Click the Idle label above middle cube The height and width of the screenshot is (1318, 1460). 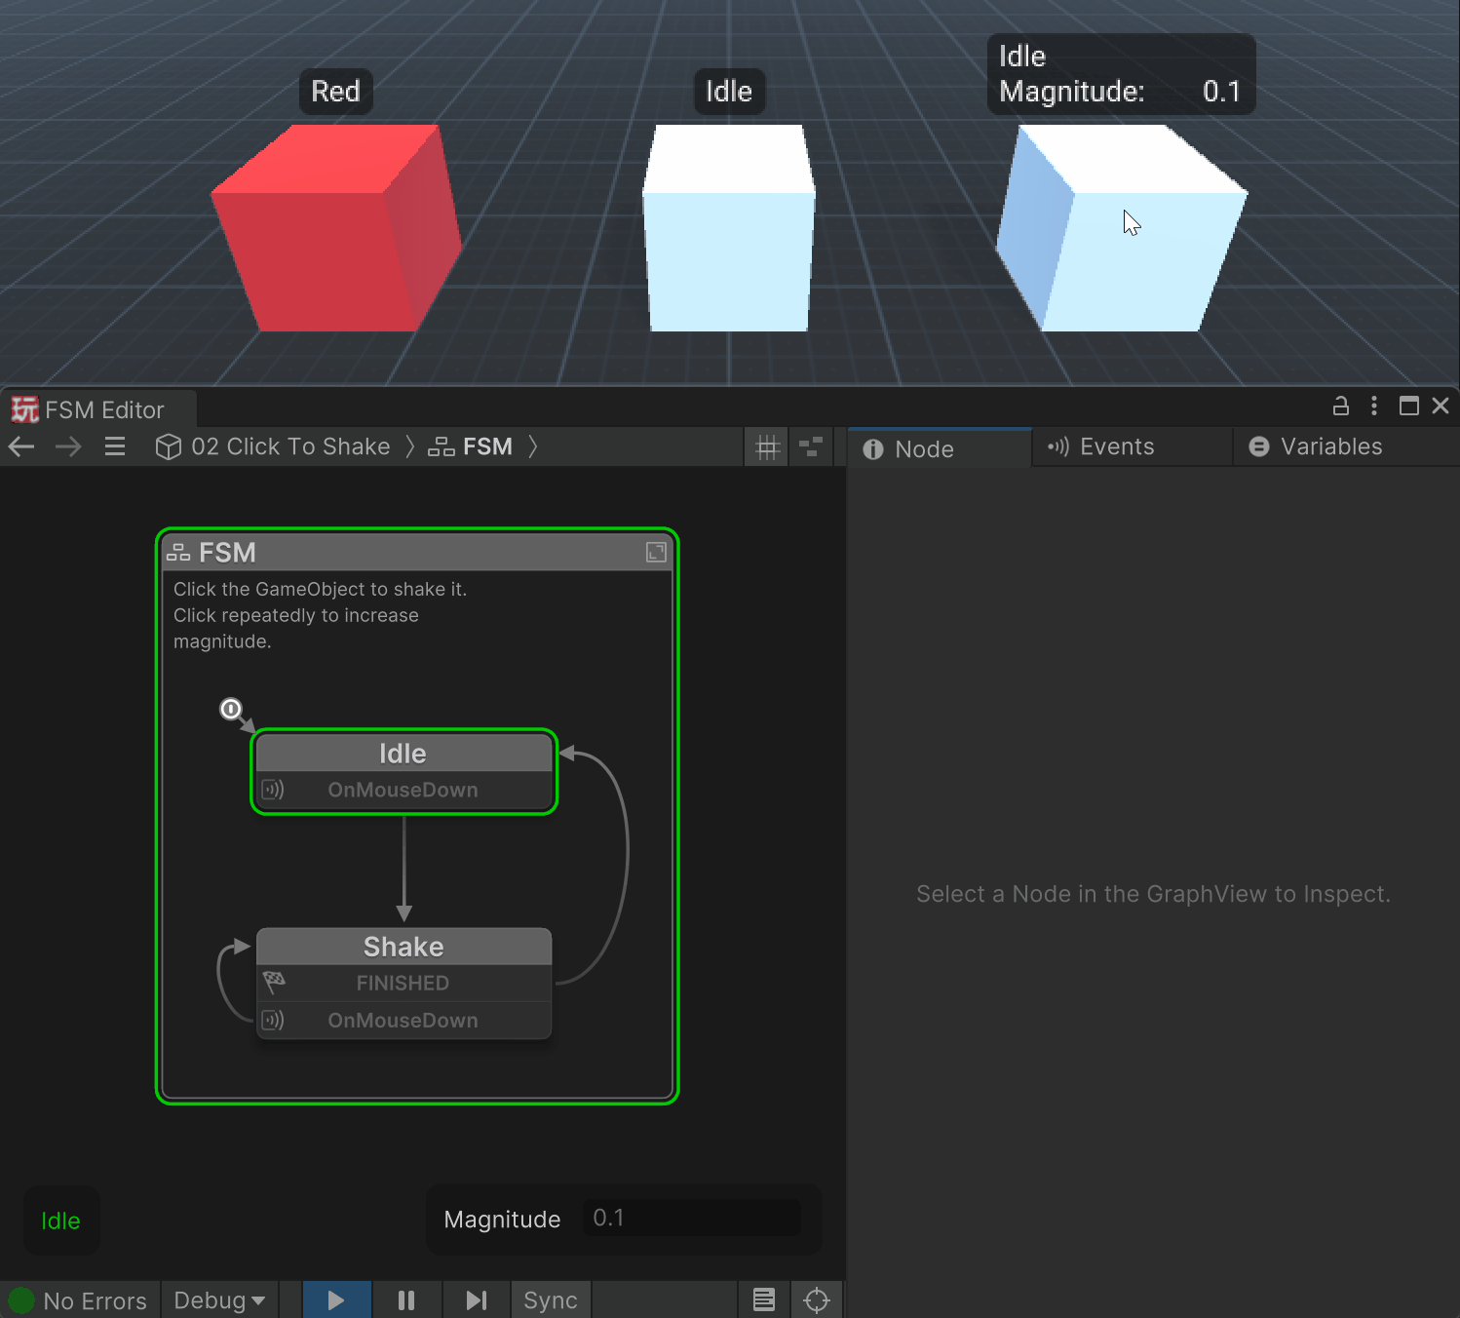(x=729, y=92)
